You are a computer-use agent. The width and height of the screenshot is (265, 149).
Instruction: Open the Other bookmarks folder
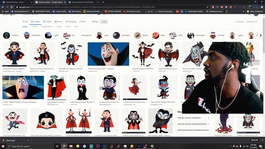(x=255, y=11)
